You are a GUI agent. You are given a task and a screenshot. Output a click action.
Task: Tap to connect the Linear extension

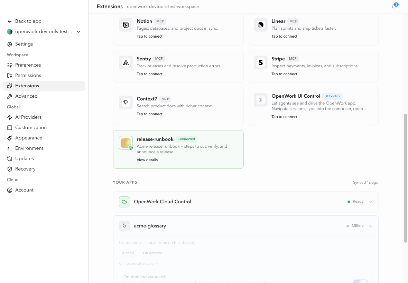285,36
